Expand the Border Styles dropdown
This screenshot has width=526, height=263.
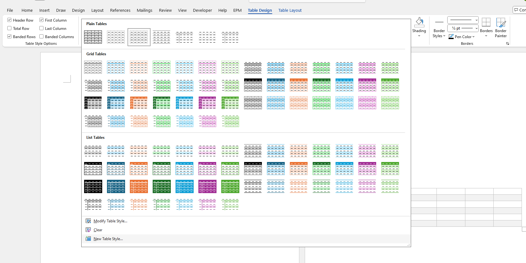pos(444,36)
